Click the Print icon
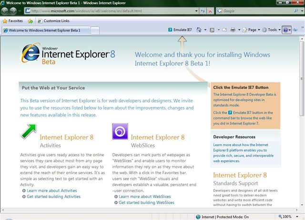Image resolution: width=305 pixels, height=220 pixels. pyautogui.click(x=233, y=30)
